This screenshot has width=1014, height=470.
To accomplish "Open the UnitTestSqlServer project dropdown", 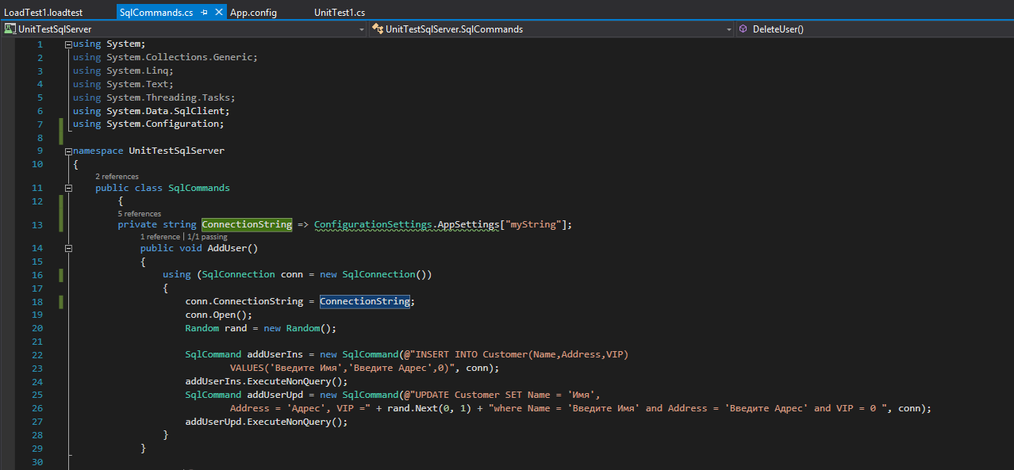I will 362,29.
